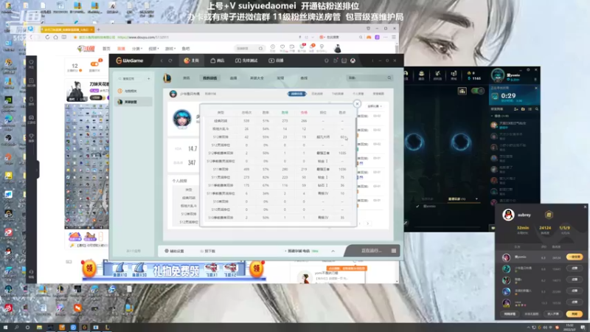Collapse the LoL friends group arrow
The height and width of the screenshot is (332, 590).
[x=492, y=116]
